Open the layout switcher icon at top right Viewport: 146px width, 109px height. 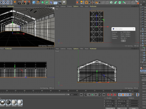(x=137, y=2)
